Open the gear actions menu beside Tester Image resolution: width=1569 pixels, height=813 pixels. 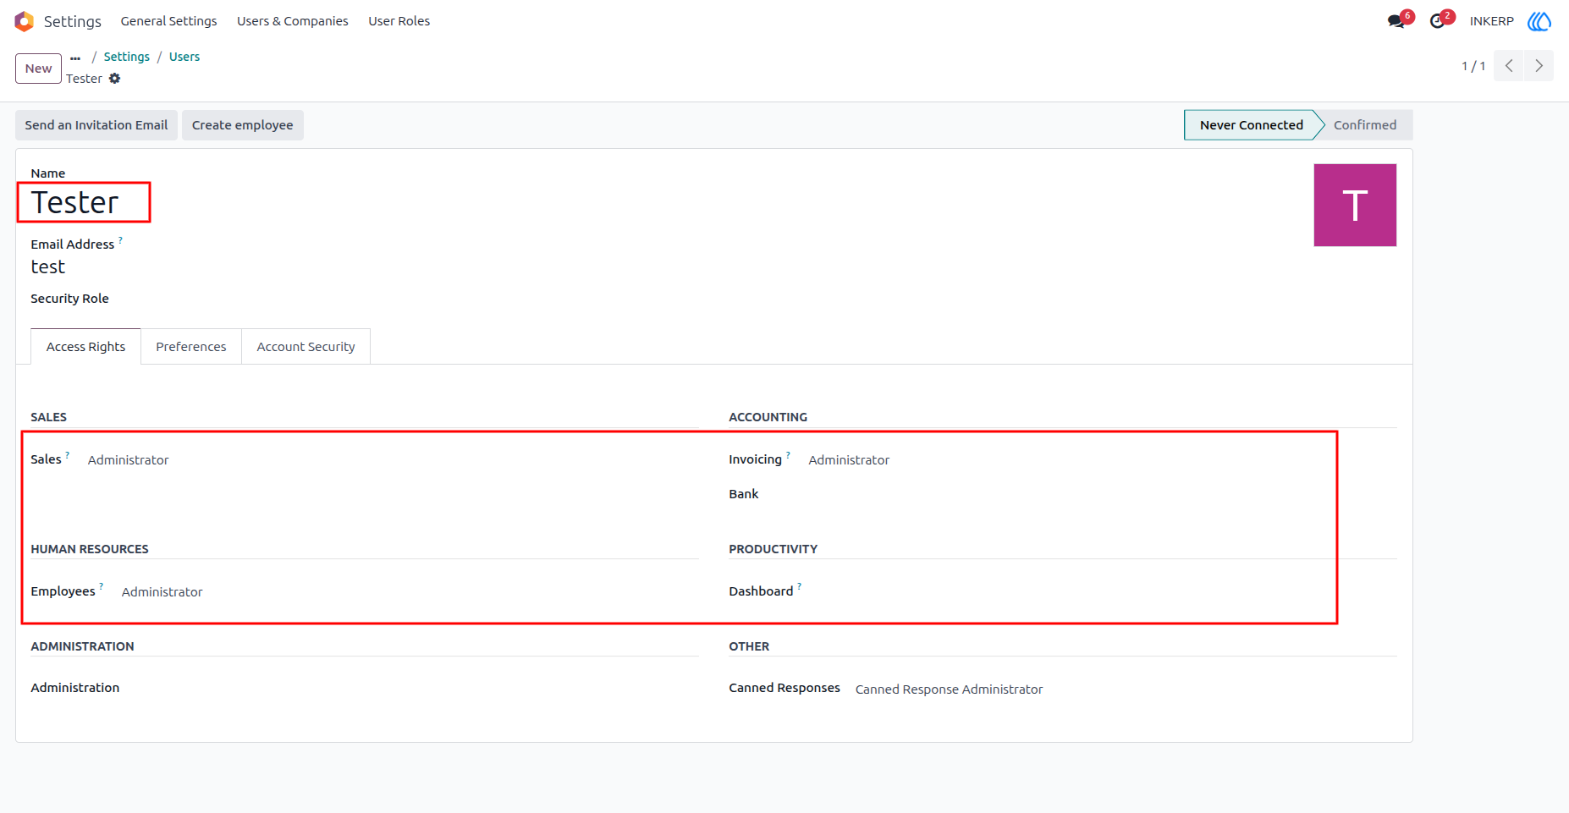(x=115, y=79)
